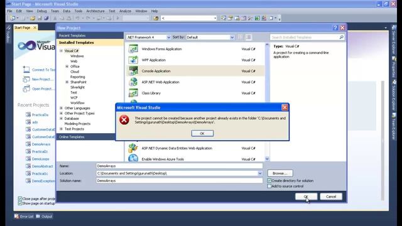The height and width of the screenshot is (226, 402).
Task: Expand the Online Templates section
Action: tap(86, 137)
